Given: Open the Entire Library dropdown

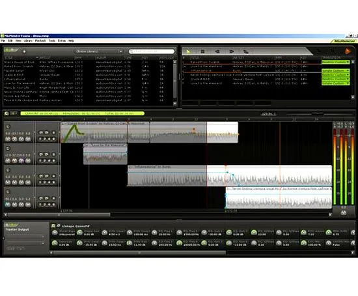Looking at the screenshot, I should pos(99,52).
